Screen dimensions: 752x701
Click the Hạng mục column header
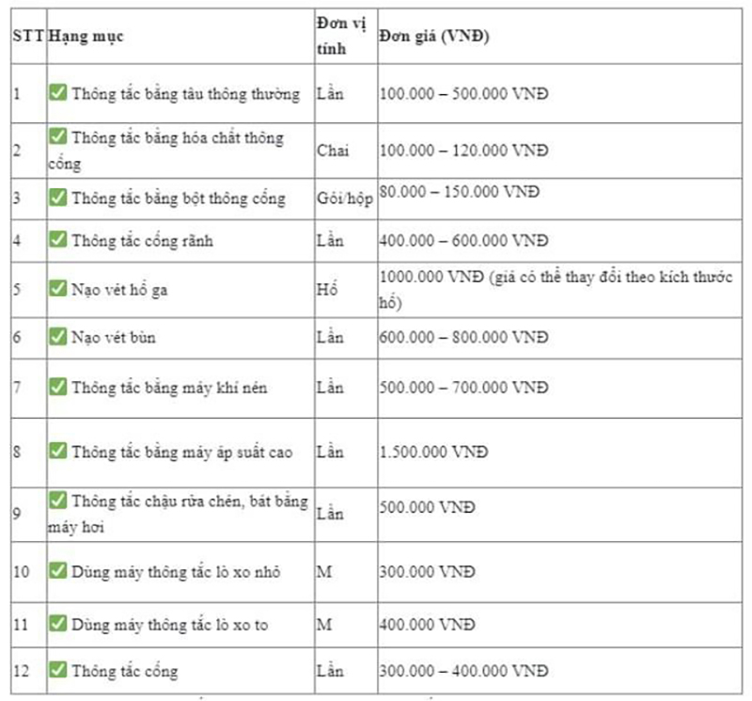(86, 36)
